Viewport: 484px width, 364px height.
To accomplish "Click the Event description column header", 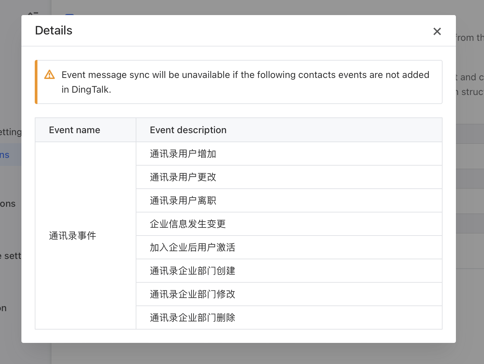I will tap(289, 130).
